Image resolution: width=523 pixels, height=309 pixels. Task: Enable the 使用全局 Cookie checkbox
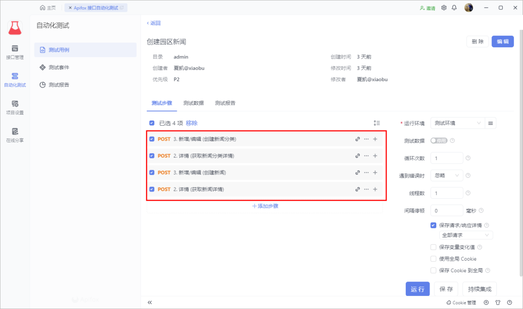click(433, 259)
